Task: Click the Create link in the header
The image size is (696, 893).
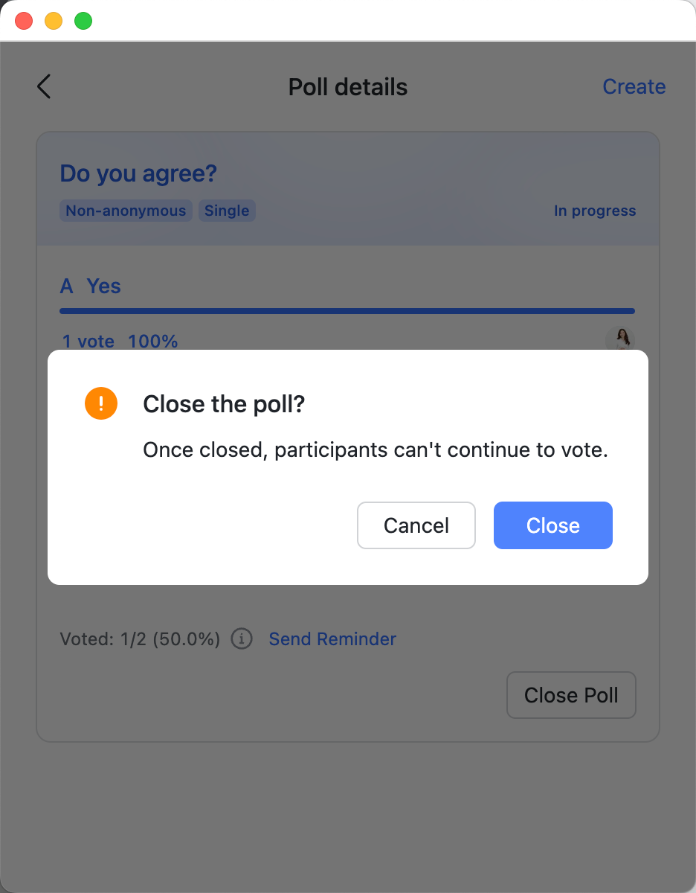Action: [x=634, y=86]
